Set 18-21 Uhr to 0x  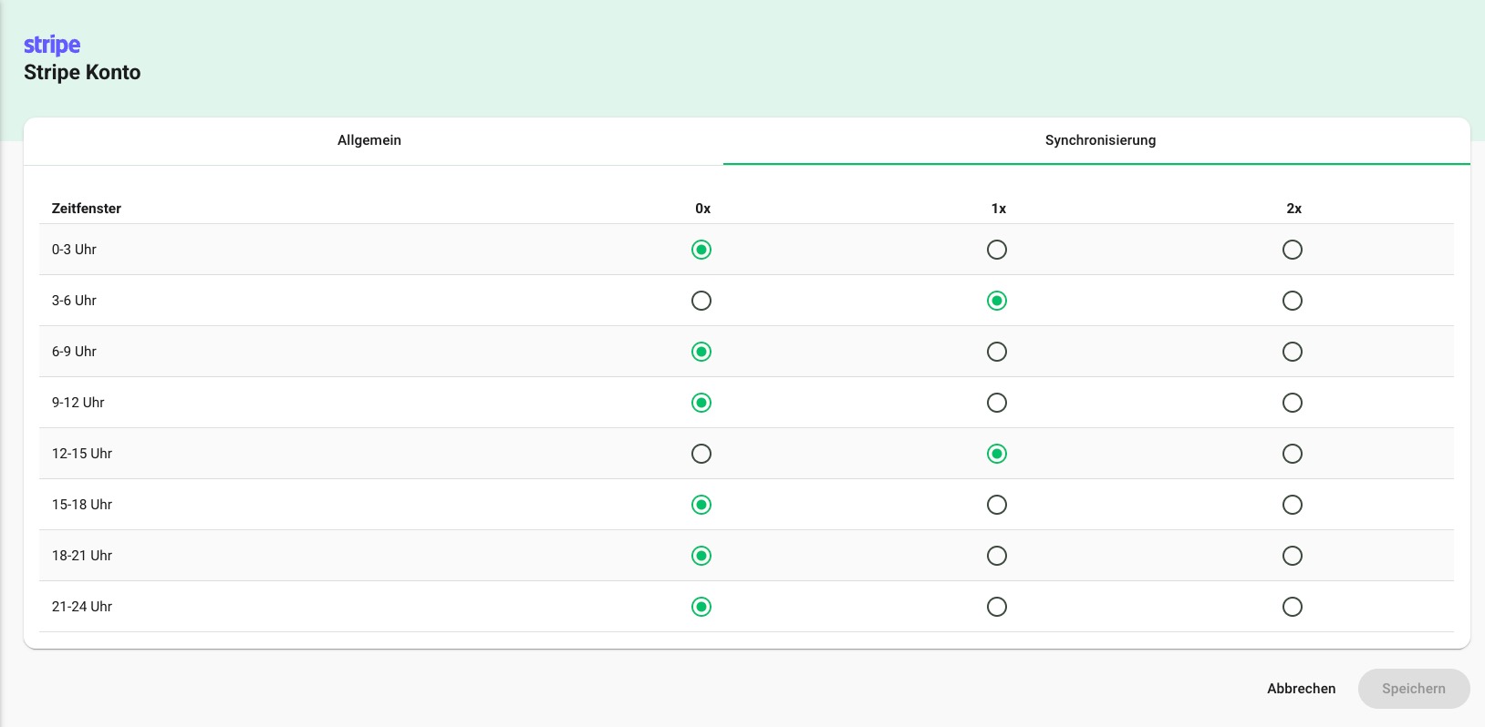(701, 556)
